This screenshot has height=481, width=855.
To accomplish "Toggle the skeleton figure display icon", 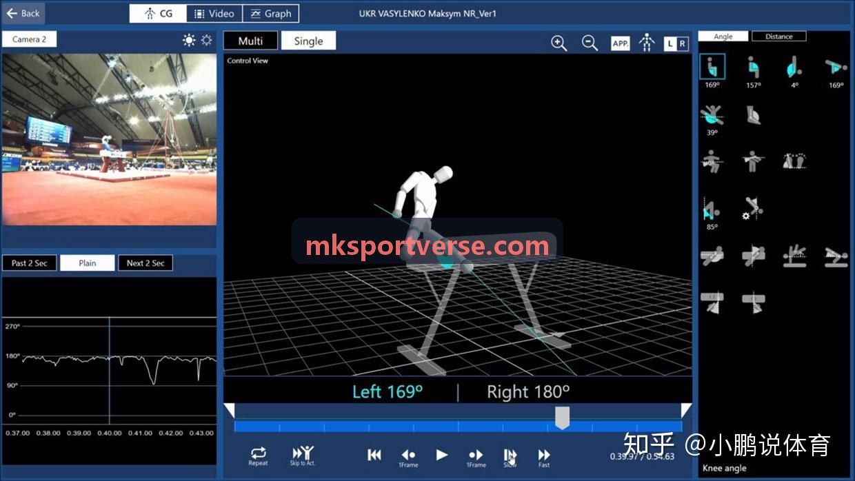I will point(646,43).
